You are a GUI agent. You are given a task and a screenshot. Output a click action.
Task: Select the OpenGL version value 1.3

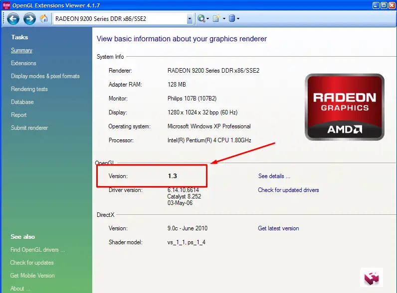pos(173,176)
